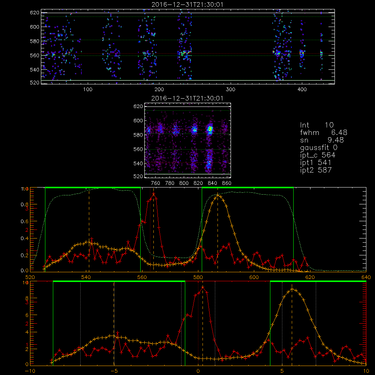Click the '400' x-axis tick label
The image size is (375, 375).
(302, 90)
